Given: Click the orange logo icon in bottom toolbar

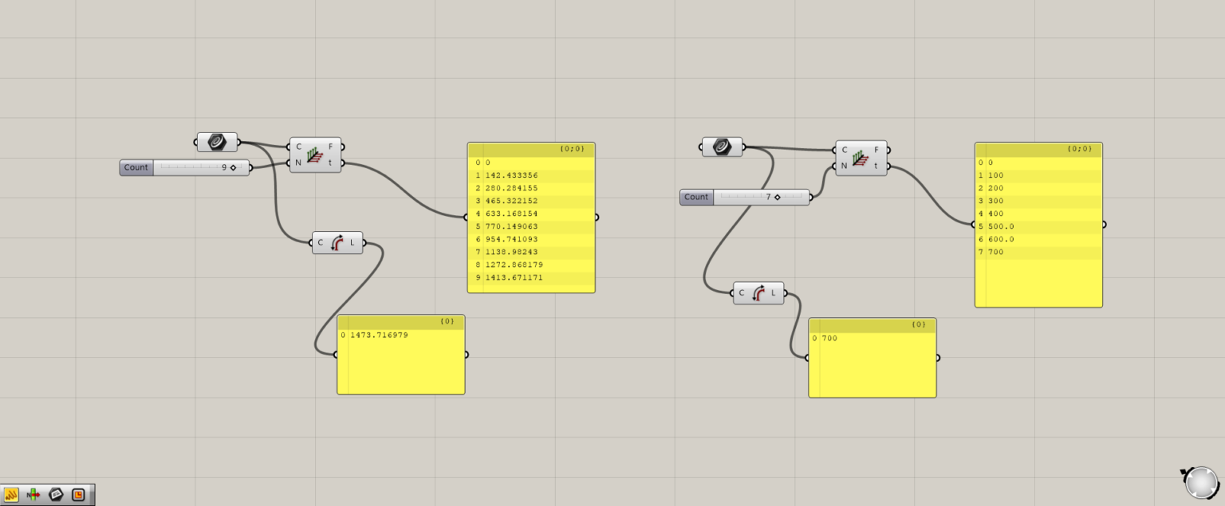Looking at the screenshot, I should tap(77, 495).
